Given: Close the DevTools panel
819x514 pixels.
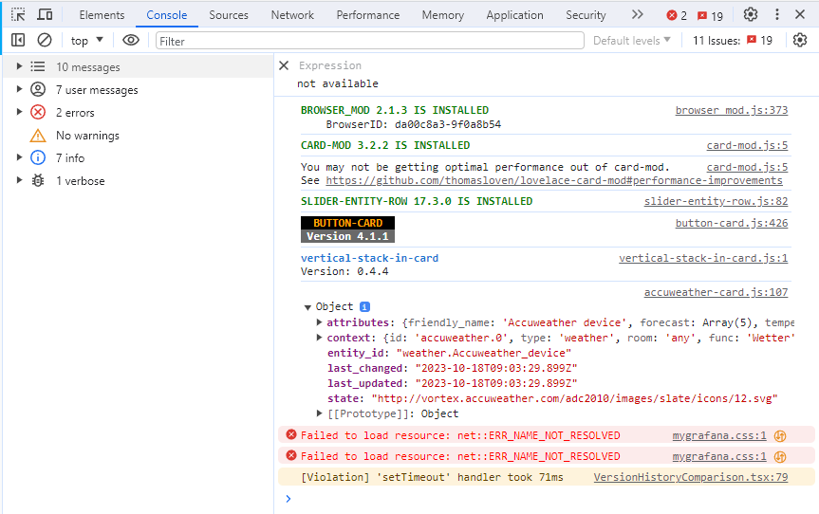Looking at the screenshot, I should click(800, 14).
